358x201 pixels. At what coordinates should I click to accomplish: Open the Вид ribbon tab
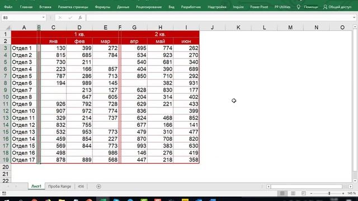coord(172,7)
